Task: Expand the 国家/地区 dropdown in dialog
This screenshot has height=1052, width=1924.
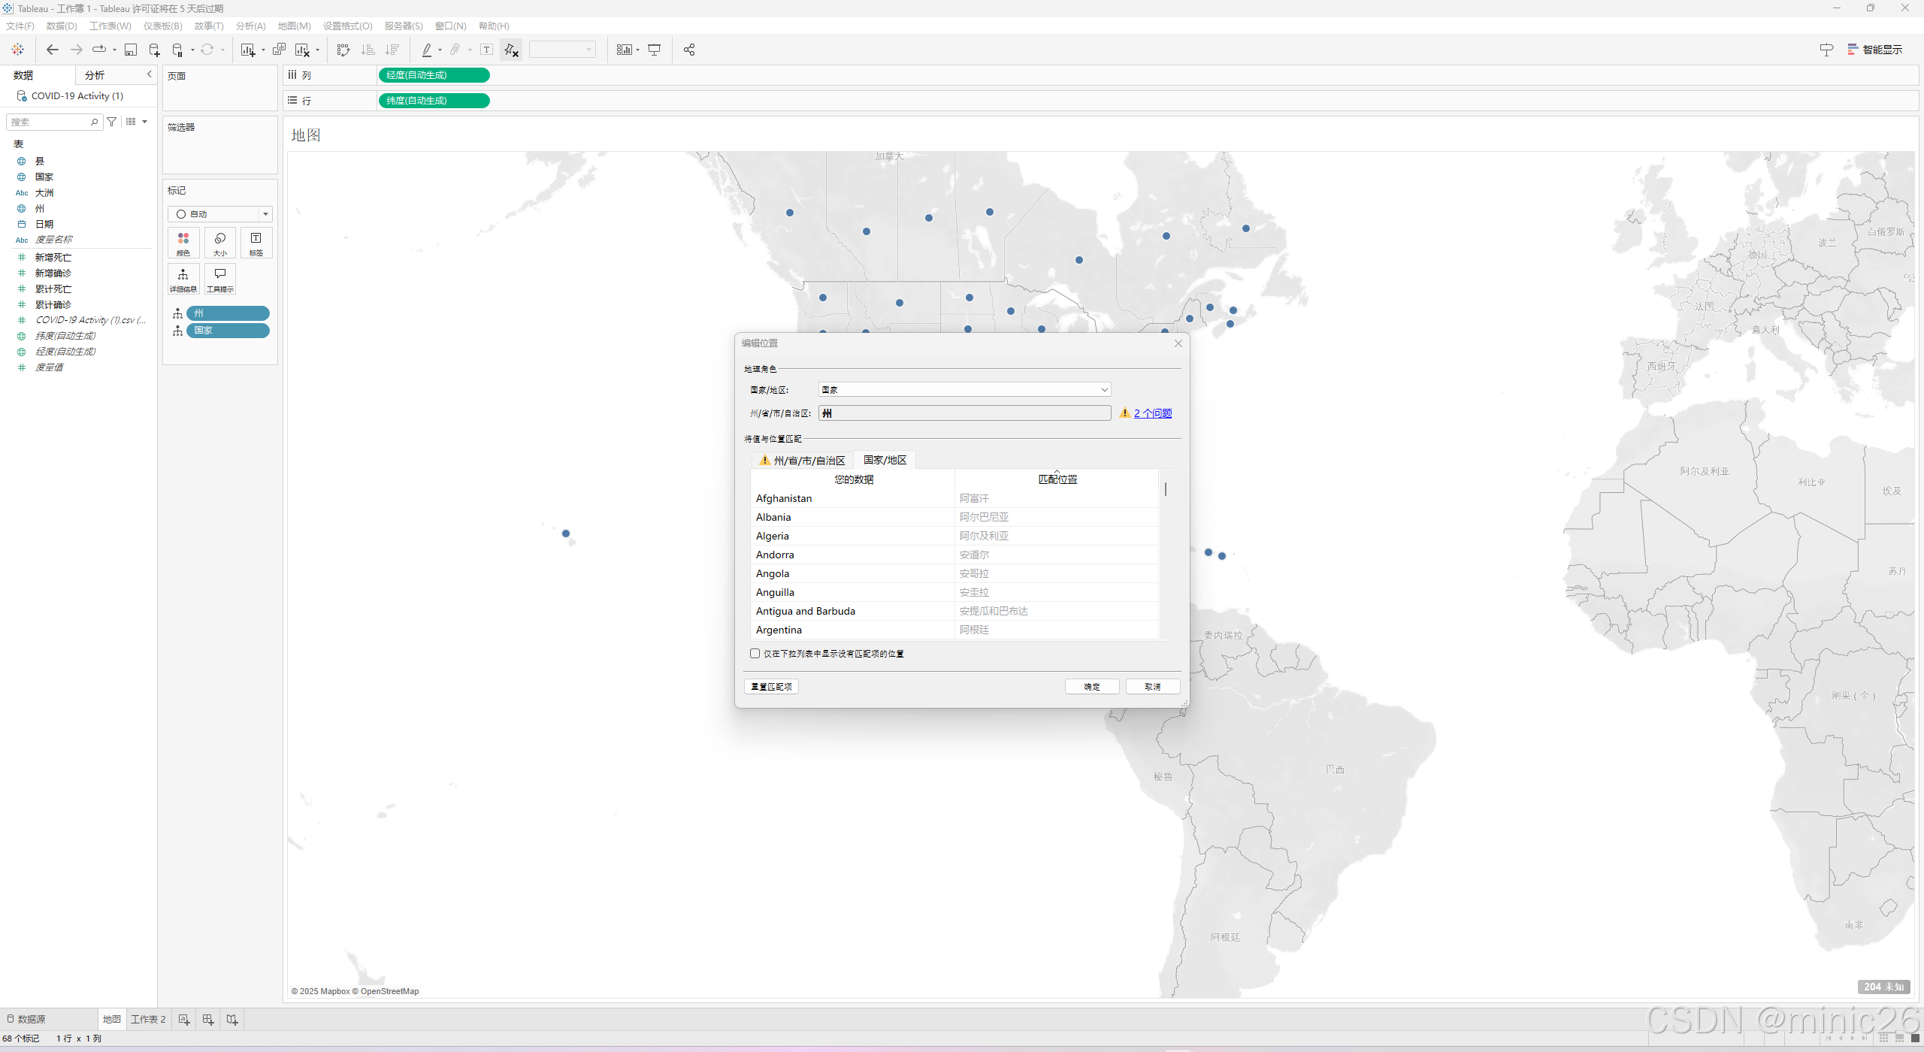Action: [1104, 389]
